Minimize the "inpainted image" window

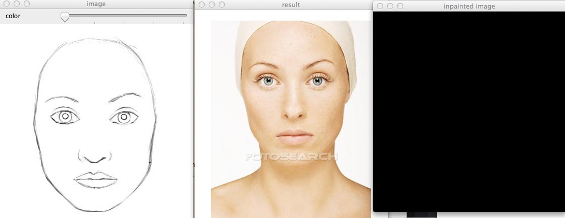(x=390, y=6)
